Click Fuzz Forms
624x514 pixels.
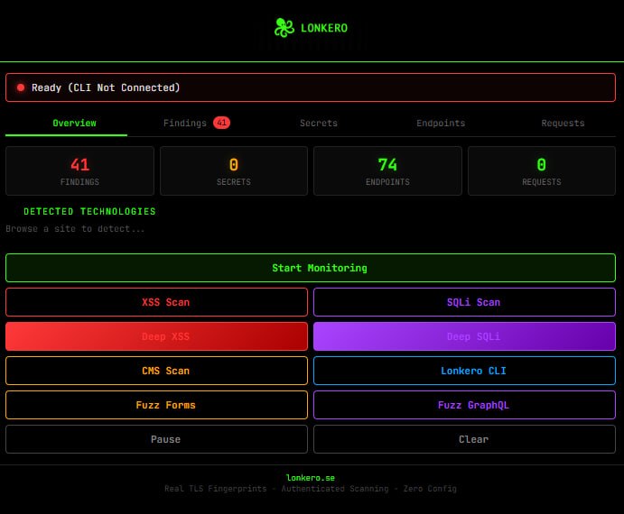[x=157, y=405]
